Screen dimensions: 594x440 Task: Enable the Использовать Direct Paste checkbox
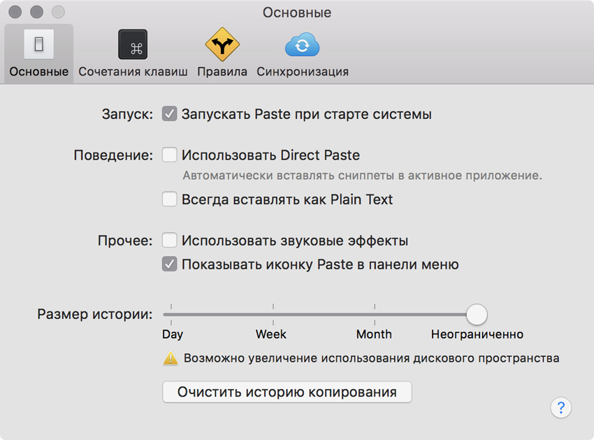(169, 155)
